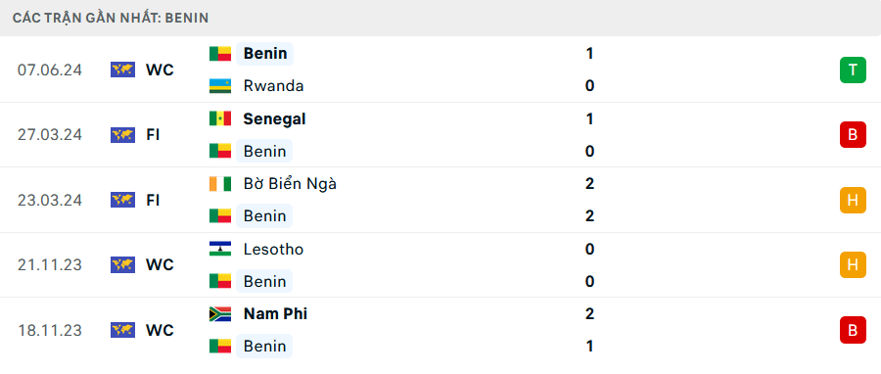
Task: Click the 21.11.23 match date
Action: (50, 264)
